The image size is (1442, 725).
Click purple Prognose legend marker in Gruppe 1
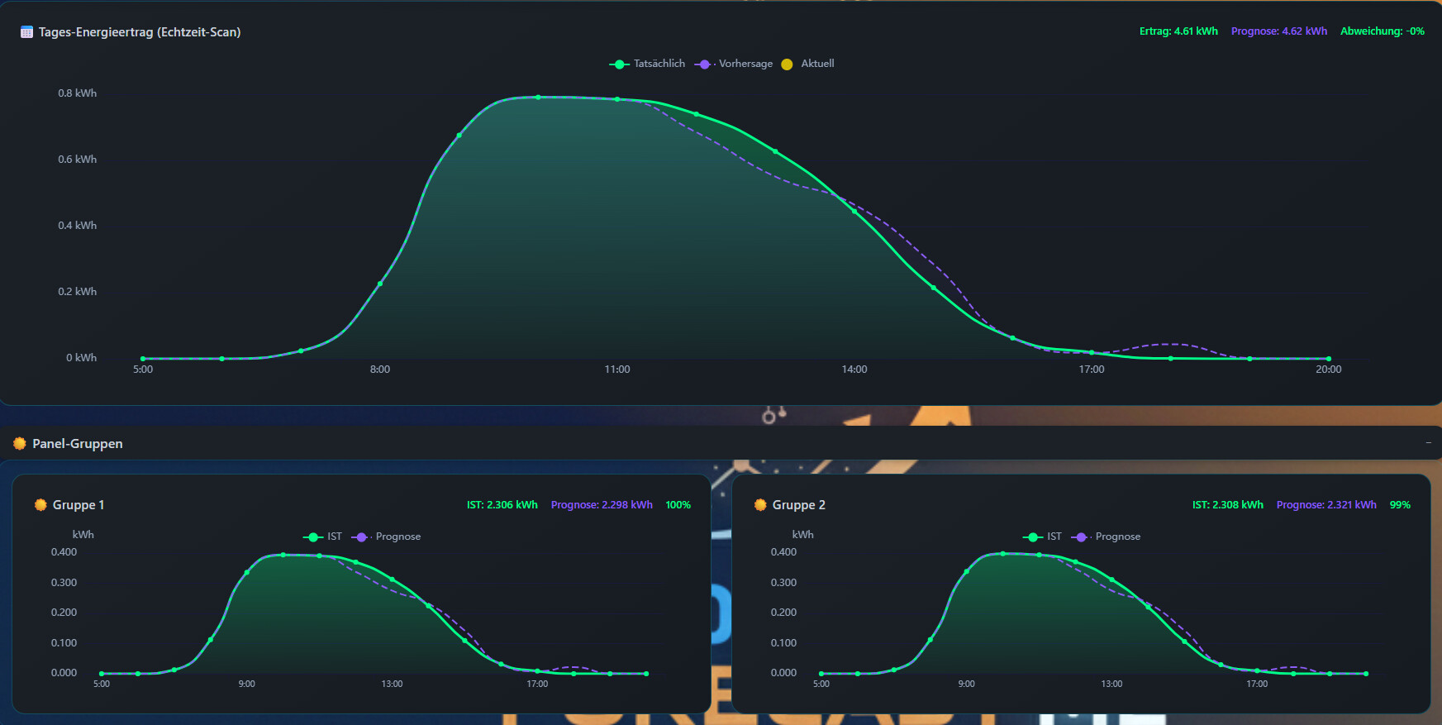(360, 537)
